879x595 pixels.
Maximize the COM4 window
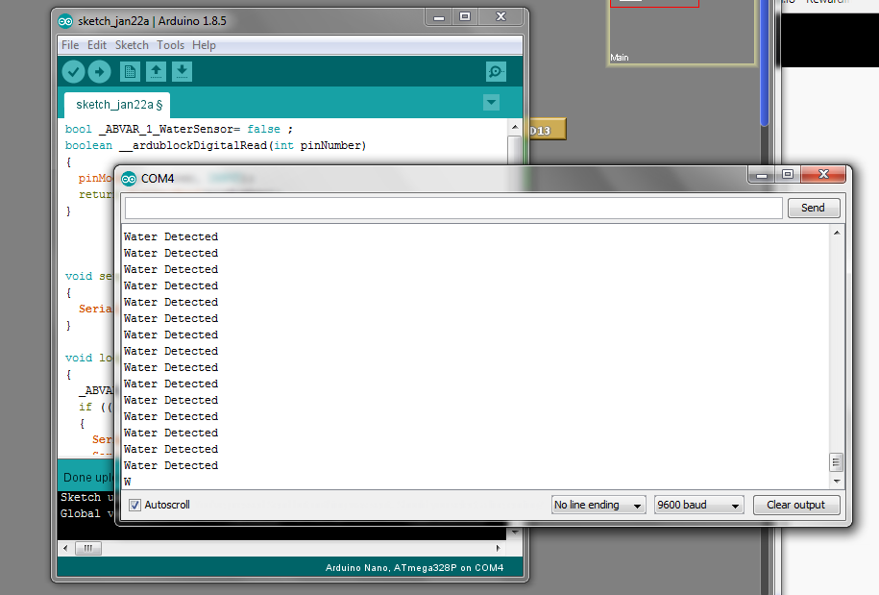tap(788, 175)
